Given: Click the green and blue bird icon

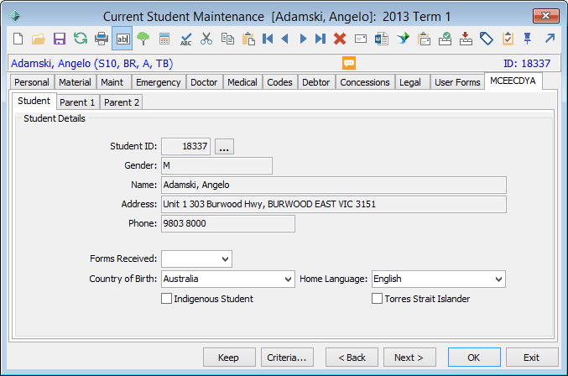Looking at the screenshot, I should click(x=403, y=39).
